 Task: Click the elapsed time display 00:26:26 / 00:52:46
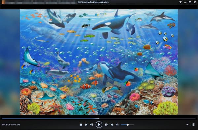point(11,125)
